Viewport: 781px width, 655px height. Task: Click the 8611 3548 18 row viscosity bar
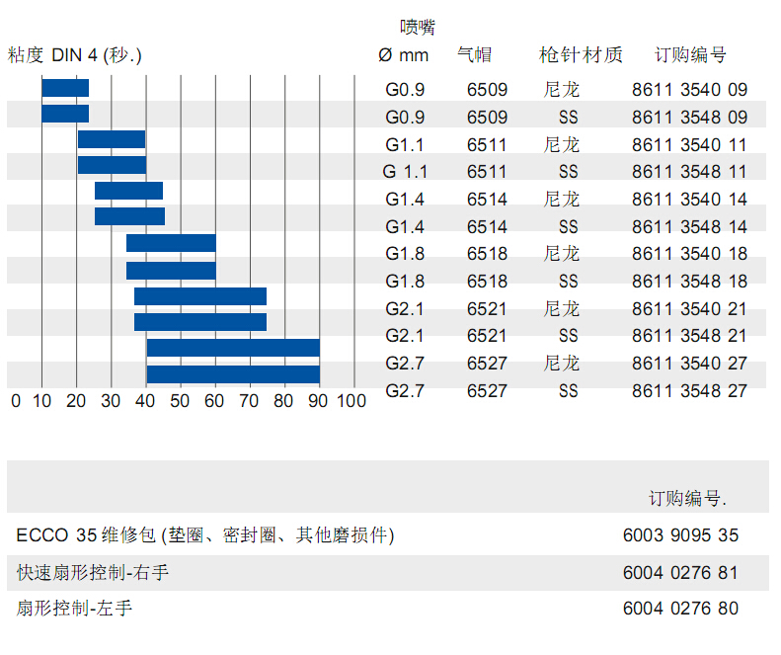pos(172,271)
